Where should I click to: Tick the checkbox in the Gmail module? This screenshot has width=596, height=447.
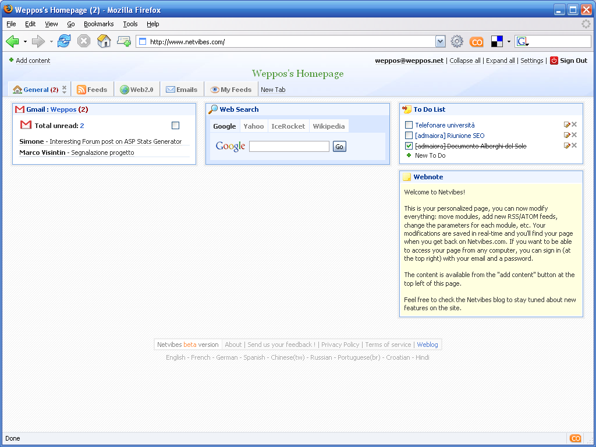click(x=175, y=126)
